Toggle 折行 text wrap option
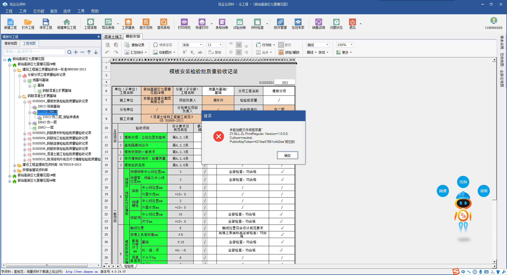This screenshot has width=507, height=275. click(x=285, y=45)
